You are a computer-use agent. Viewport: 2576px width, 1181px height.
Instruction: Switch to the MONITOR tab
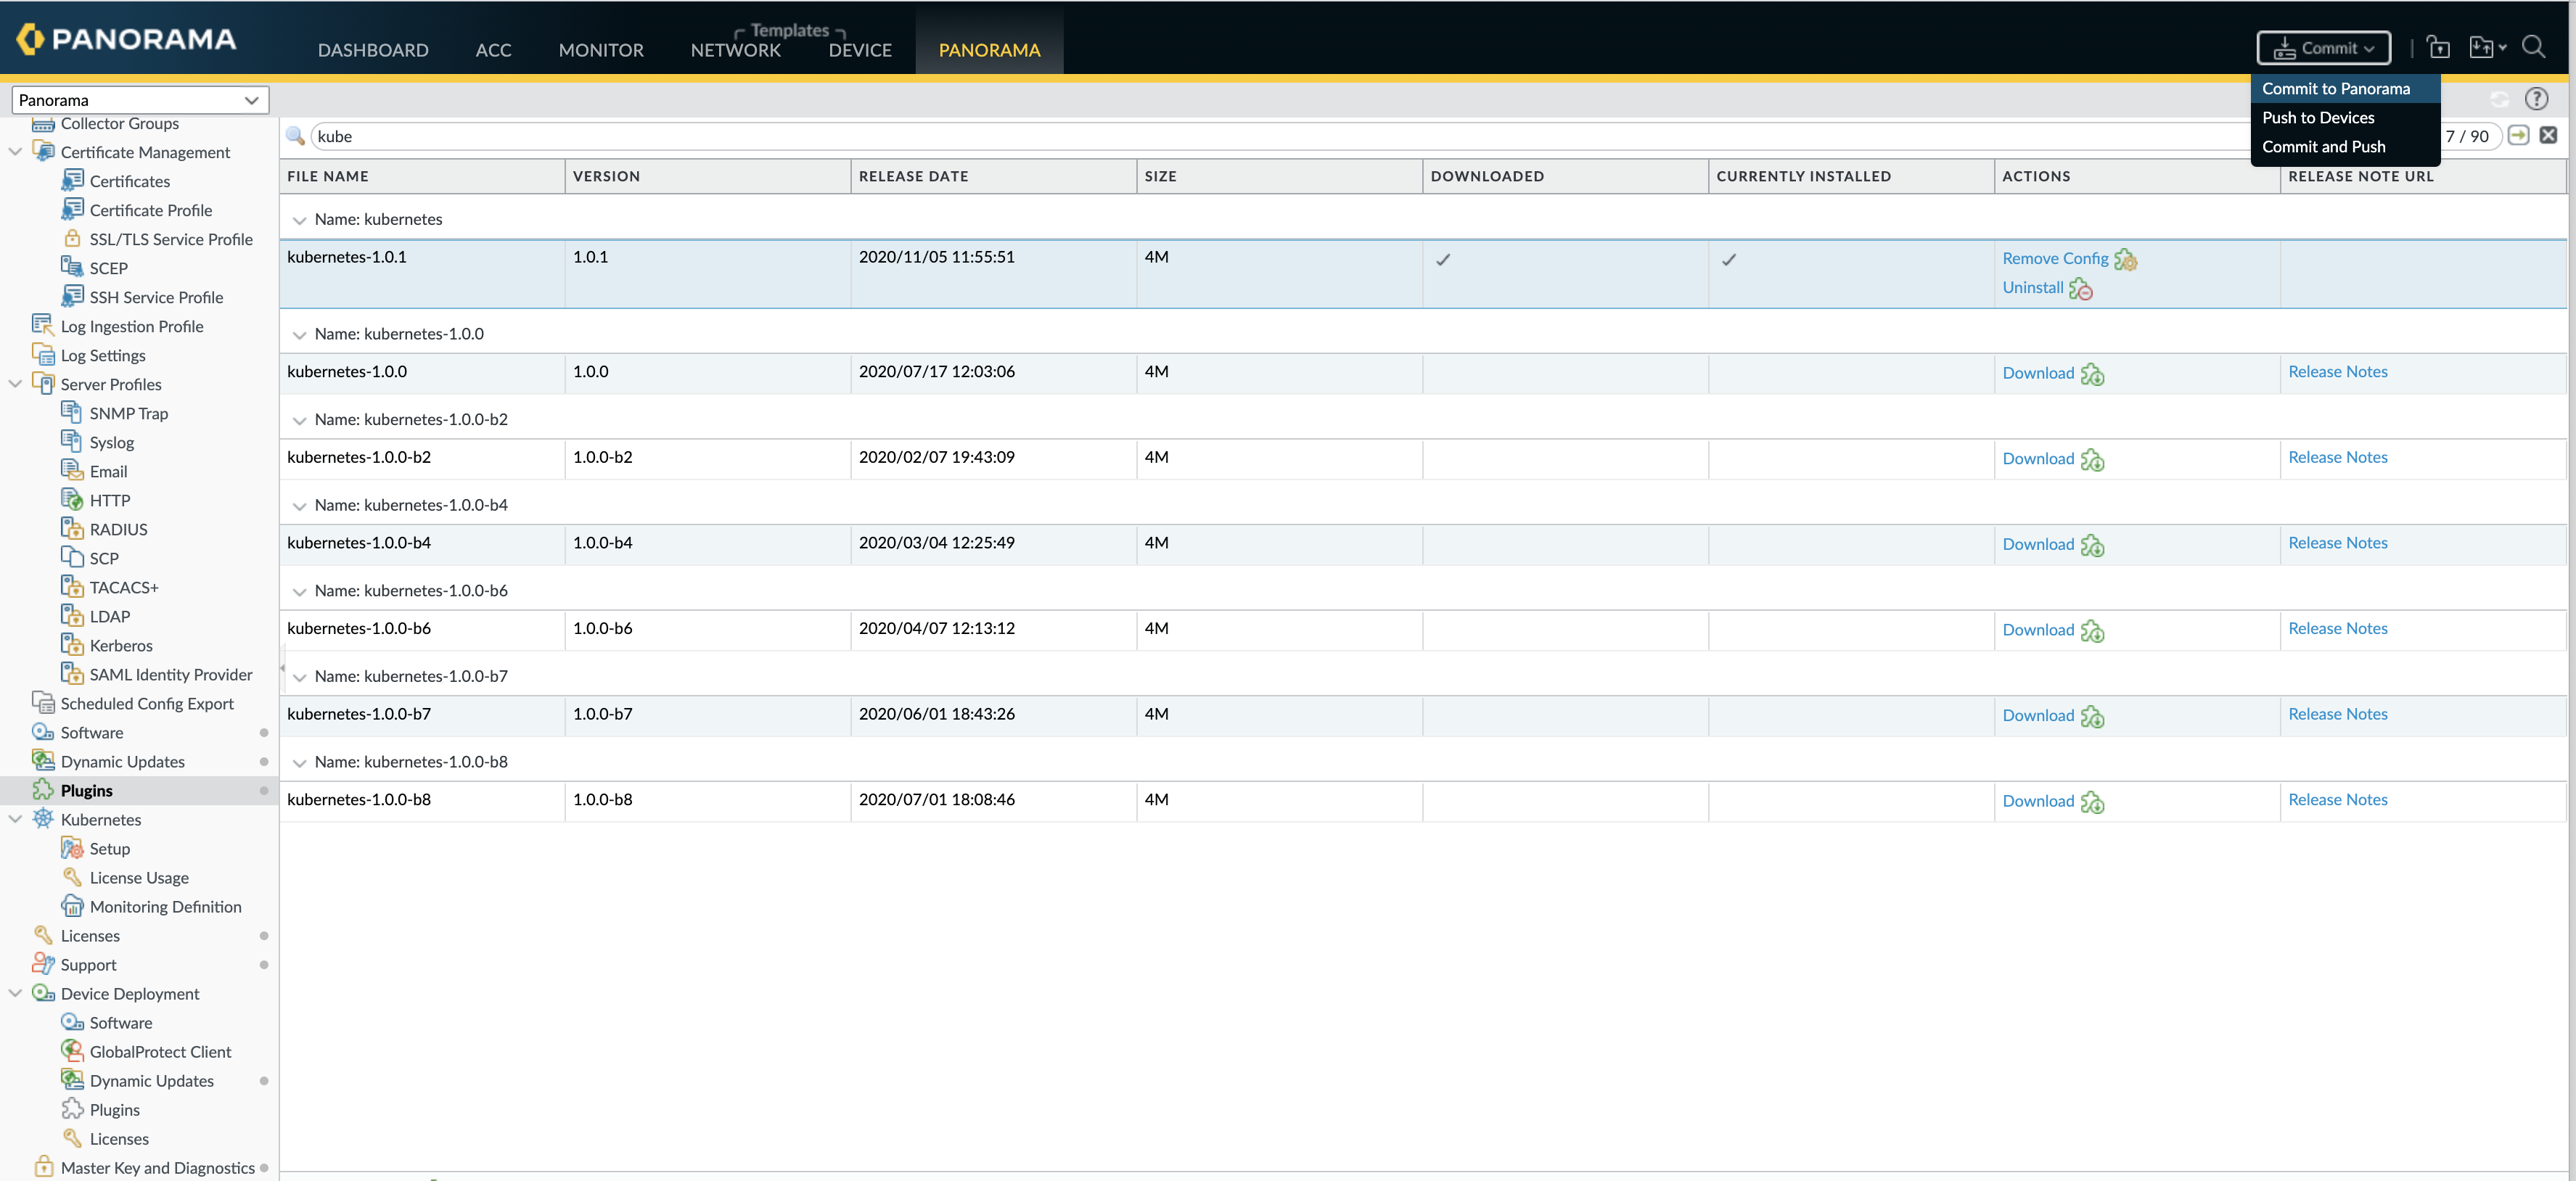click(x=600, y=50)
